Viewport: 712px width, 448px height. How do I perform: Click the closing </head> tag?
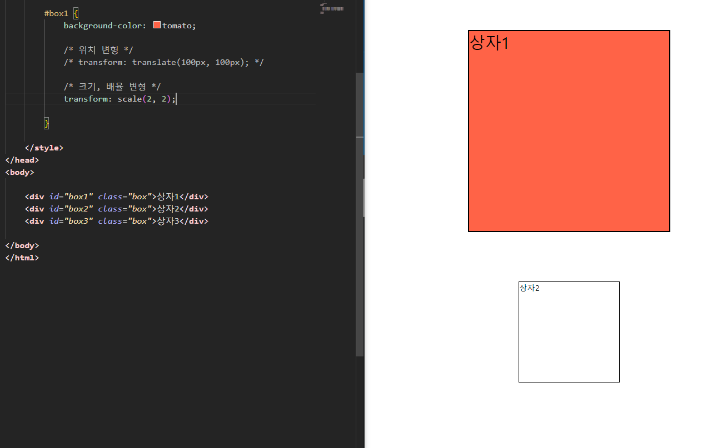[22, 160]
